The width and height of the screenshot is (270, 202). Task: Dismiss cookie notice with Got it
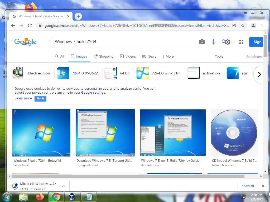click(40, 98)
